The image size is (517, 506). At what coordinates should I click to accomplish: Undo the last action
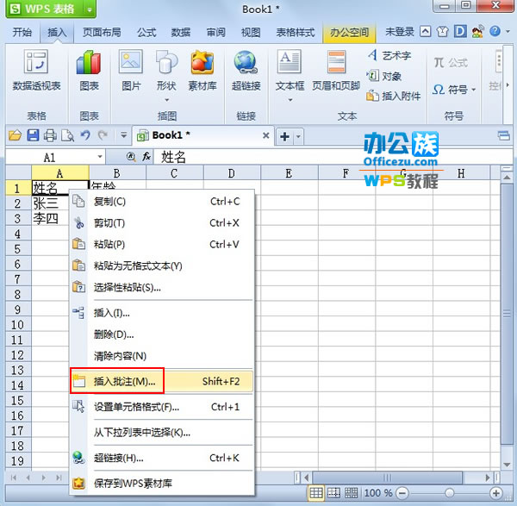coord(85,135)
